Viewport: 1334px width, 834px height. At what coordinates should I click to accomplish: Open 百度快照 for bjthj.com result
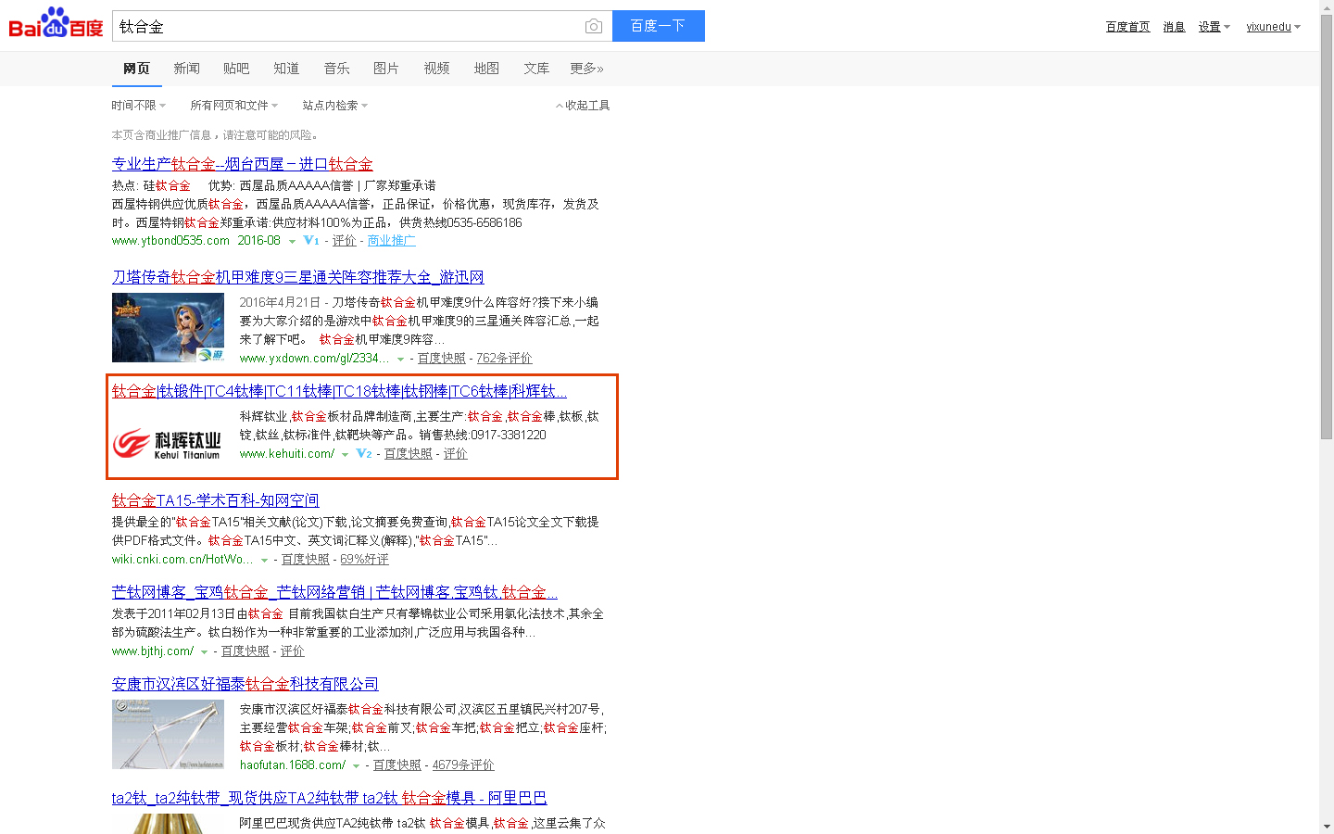245,651
